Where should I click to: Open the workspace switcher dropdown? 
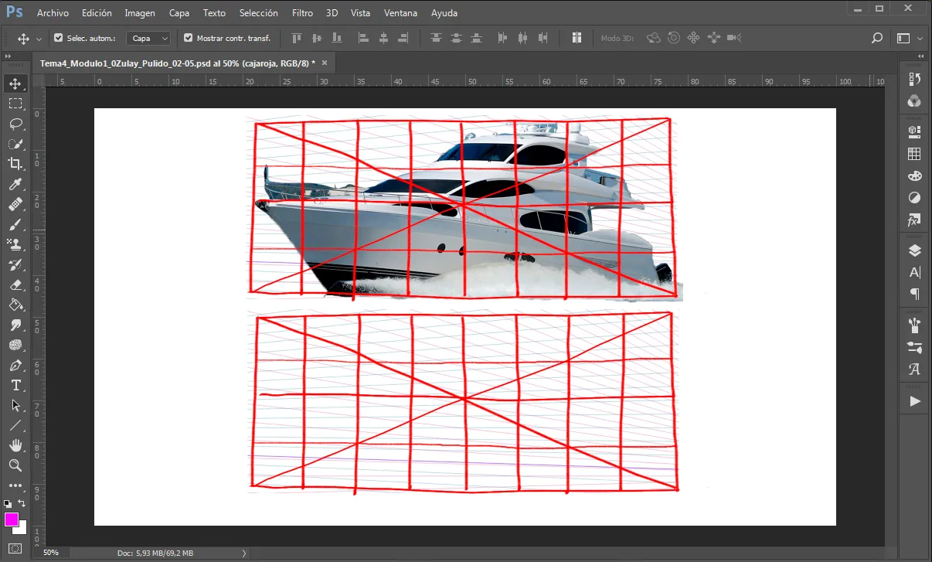coord(909,38)
